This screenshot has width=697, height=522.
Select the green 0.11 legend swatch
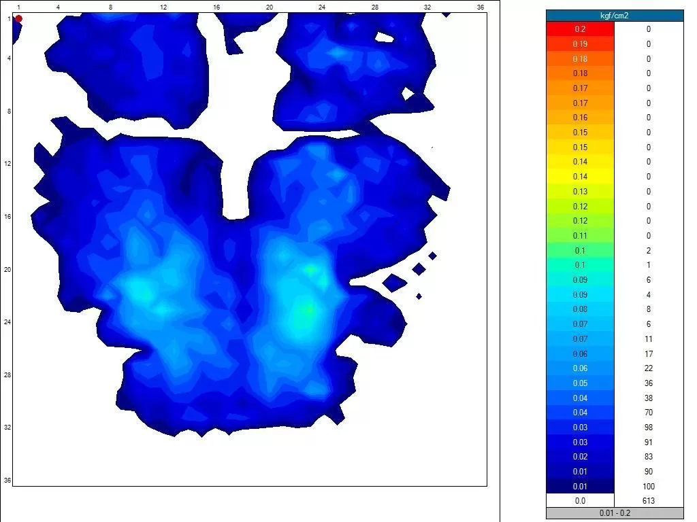tap(580, 236)
